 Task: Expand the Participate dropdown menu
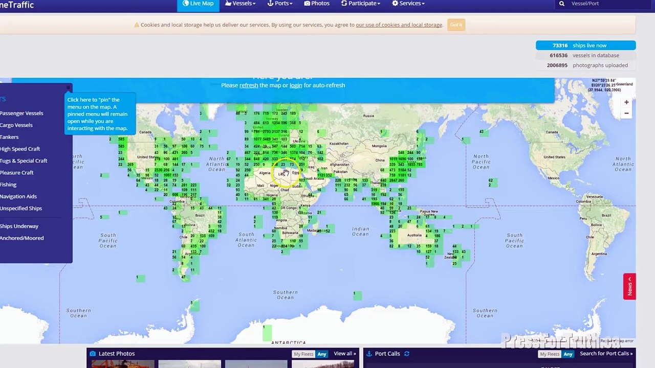pyautogui.click(x=361, y=4)
